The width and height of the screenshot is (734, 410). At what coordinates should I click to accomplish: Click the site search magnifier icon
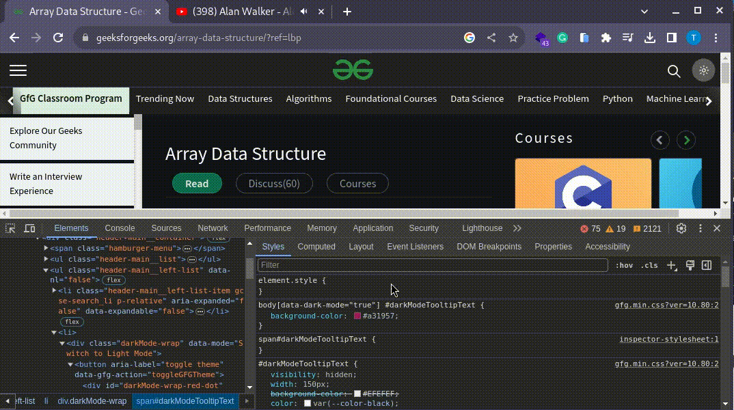tap(674, 71)
